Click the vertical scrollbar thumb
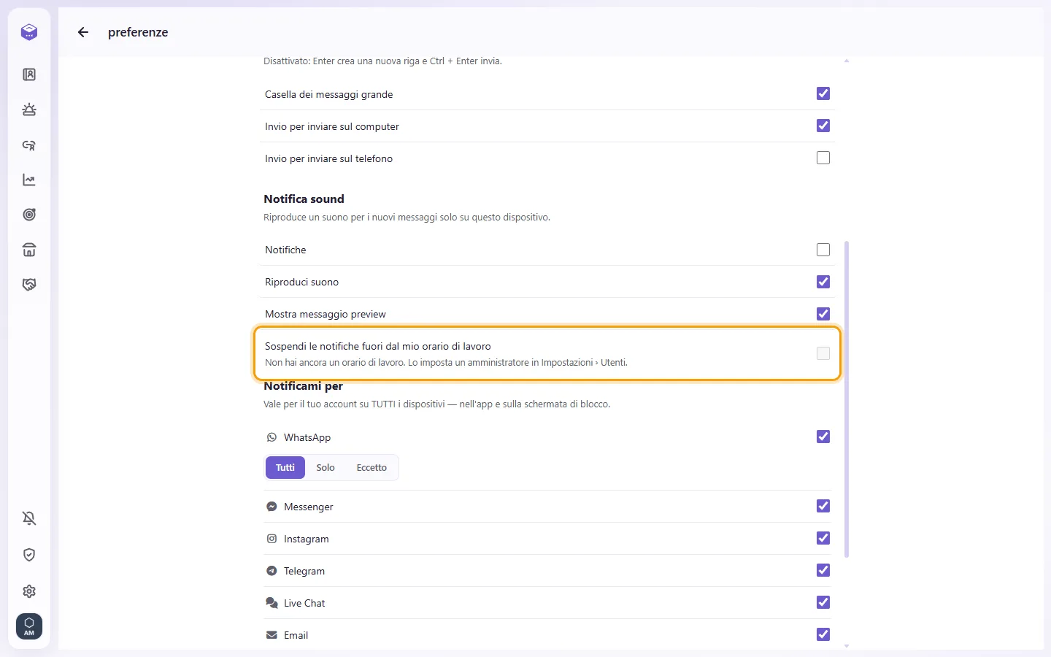The height and width of the screenshot is (657, 1051). tap(847, 399)
